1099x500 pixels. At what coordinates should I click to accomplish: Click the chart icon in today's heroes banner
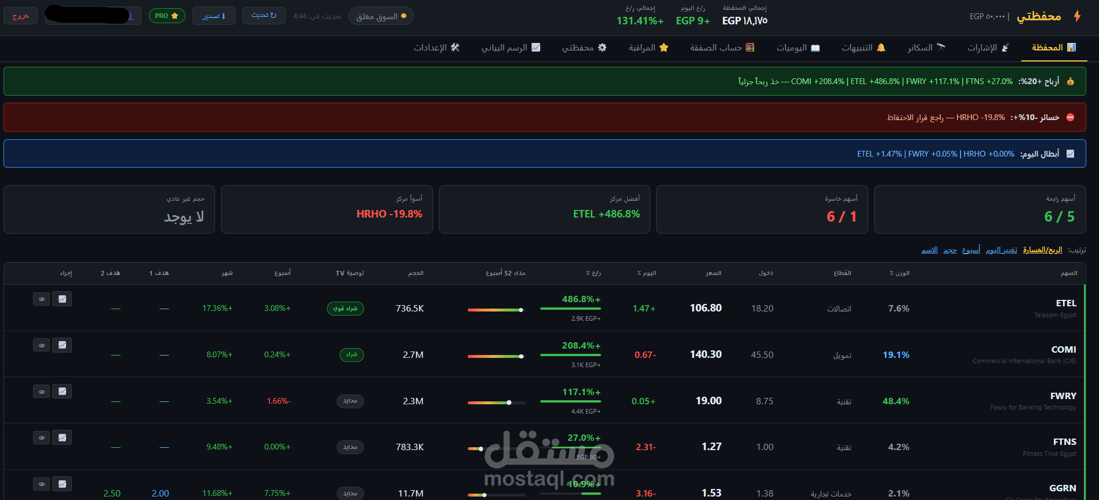coord(1070,154)
